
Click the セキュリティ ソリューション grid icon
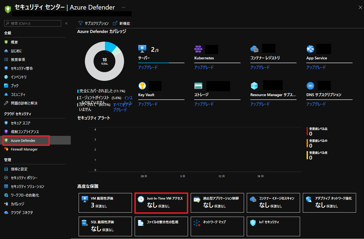[x=6, y=186]
